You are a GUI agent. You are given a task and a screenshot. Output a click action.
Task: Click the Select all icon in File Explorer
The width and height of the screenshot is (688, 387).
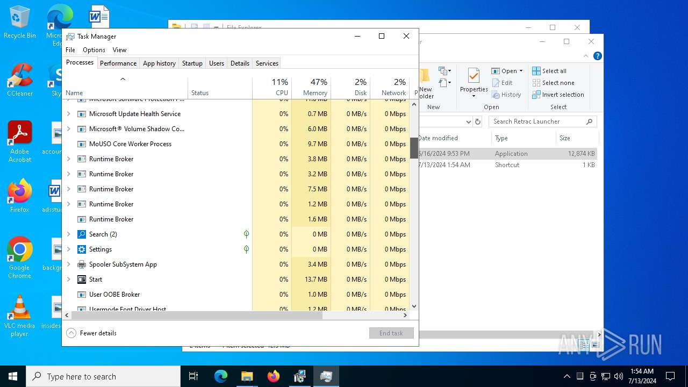pyautogui.click(x=536, y=71)
